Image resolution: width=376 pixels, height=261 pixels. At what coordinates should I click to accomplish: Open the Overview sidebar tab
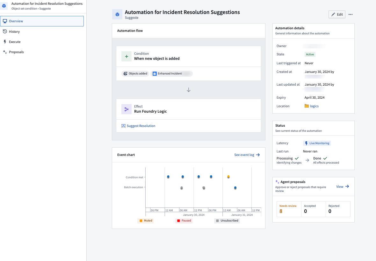click(42, 21)
